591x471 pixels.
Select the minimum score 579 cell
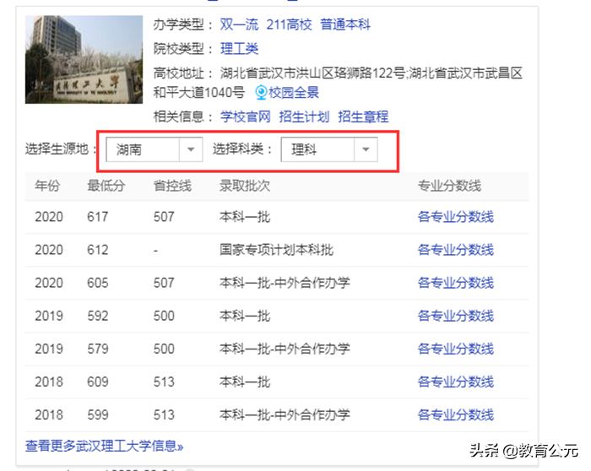tap(98, 349)
